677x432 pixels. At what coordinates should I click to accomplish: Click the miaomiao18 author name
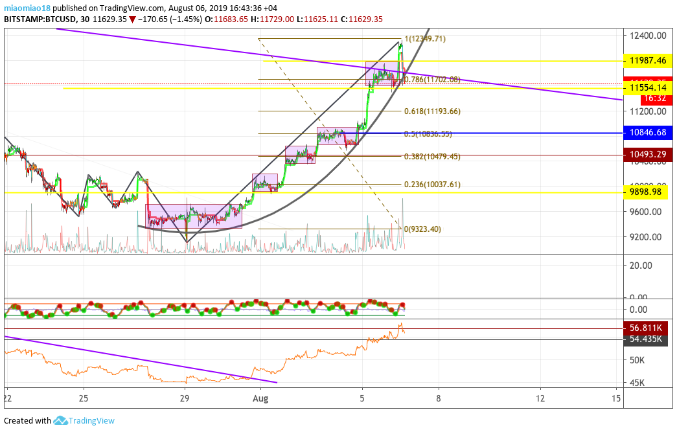click(27, 8)
